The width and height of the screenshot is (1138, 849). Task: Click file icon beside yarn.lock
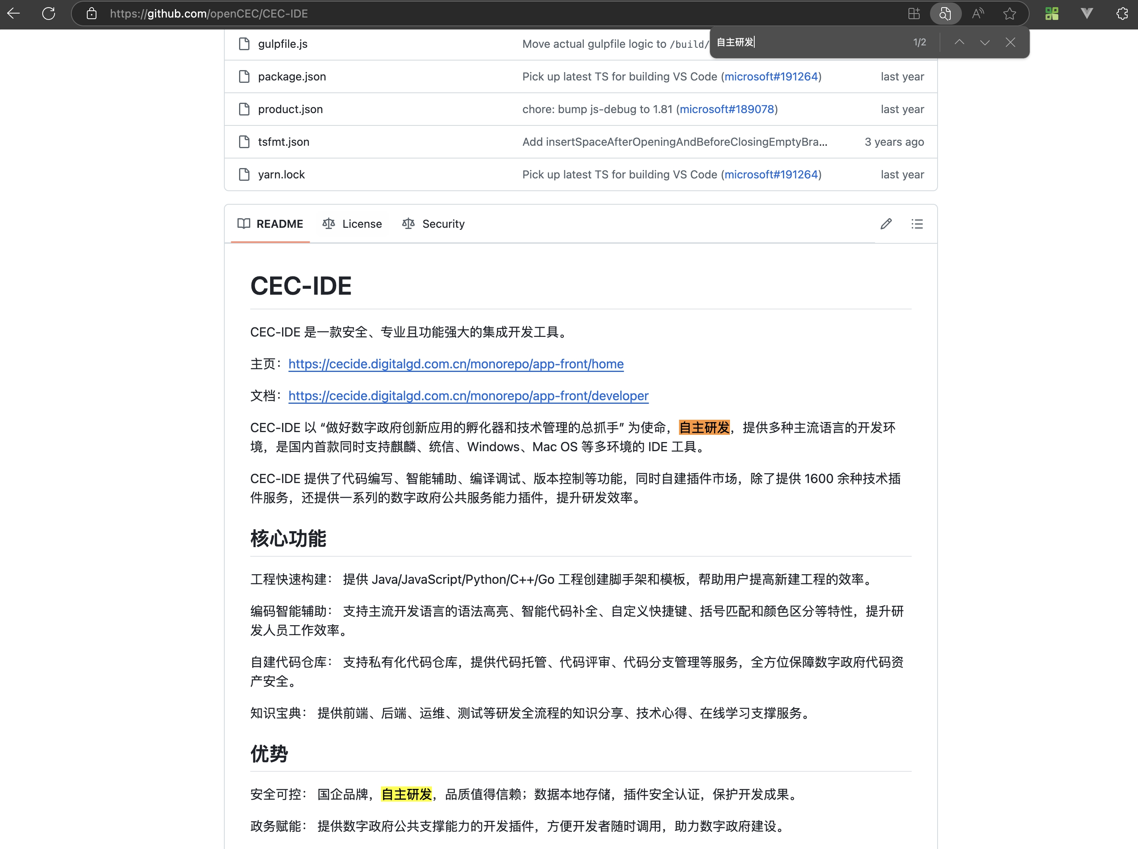click(244, 175)
